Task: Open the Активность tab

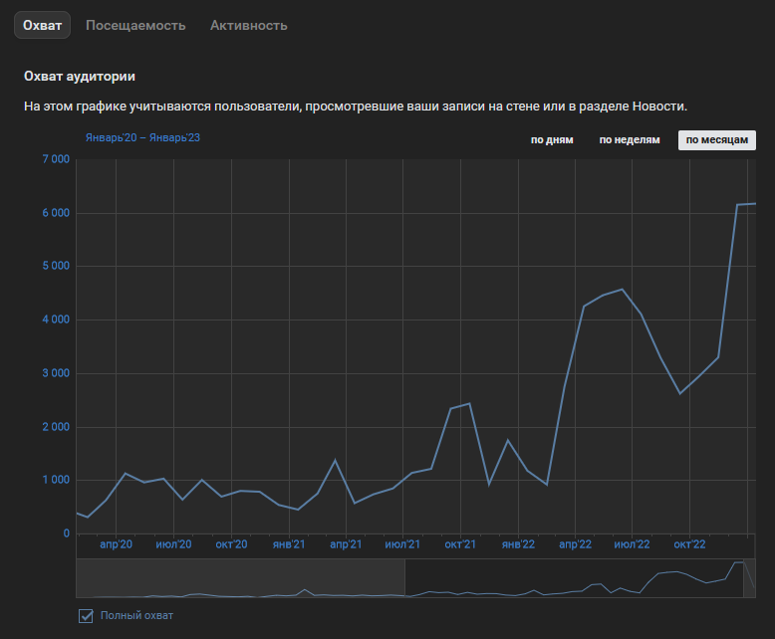Action: coord(248,25)
